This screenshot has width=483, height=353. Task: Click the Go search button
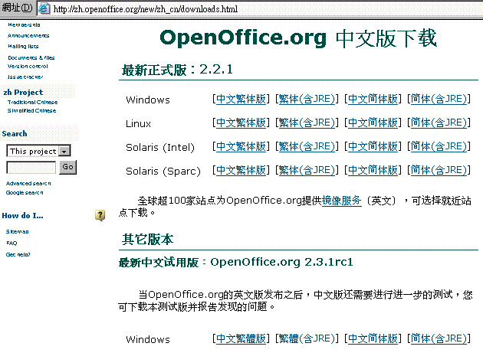click(67, 167)
